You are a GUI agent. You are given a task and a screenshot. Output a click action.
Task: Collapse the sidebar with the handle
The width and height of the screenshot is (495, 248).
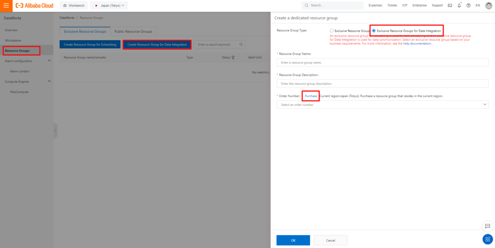55,131
